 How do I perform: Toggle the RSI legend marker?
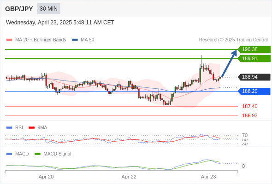tap(9, 128)
